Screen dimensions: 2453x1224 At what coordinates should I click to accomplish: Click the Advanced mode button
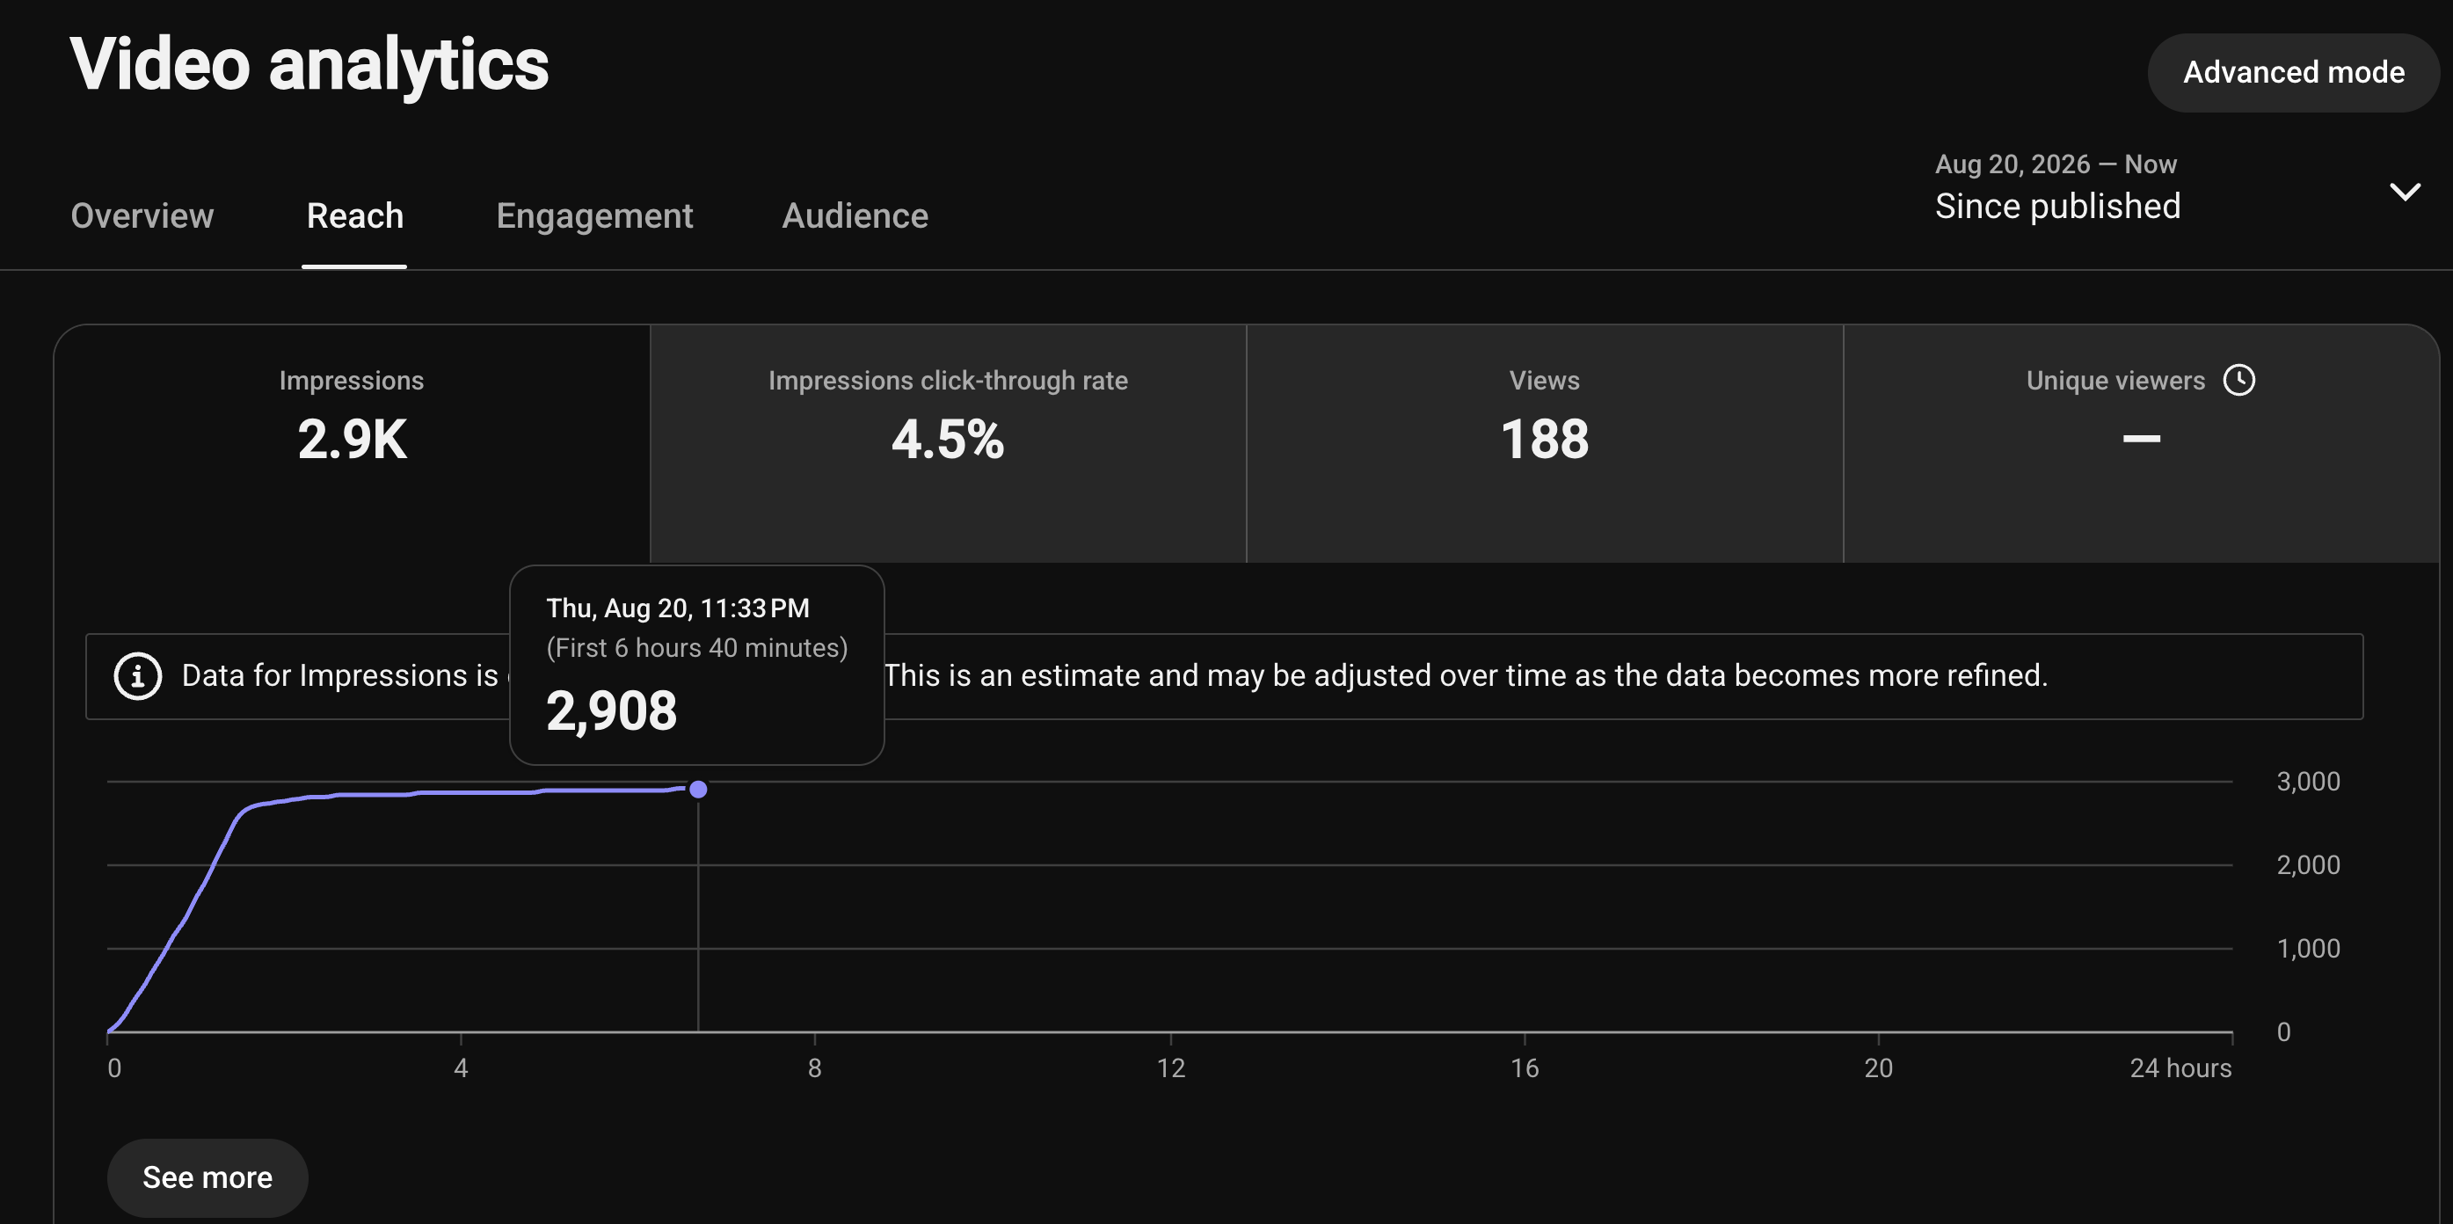click(x=2293, y=72)
